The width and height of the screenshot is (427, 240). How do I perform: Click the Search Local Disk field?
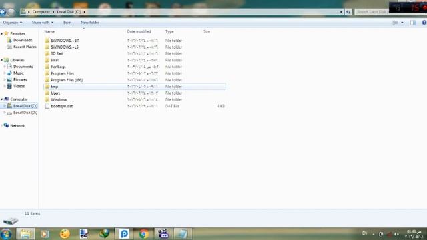pos(372,12)
